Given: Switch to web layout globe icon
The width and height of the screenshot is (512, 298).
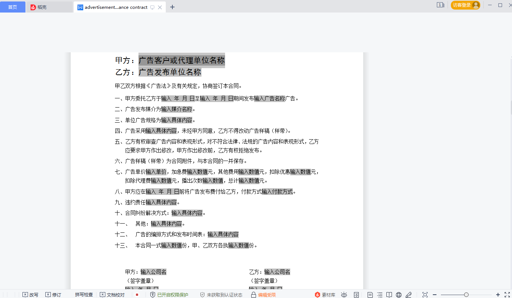Looking at the screenshot, I should pos(399,295).
